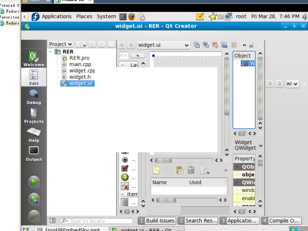Screen dimensions: 308x231
Task: Select the radio button widget in widget box
Action: click(x=125, y=159)
